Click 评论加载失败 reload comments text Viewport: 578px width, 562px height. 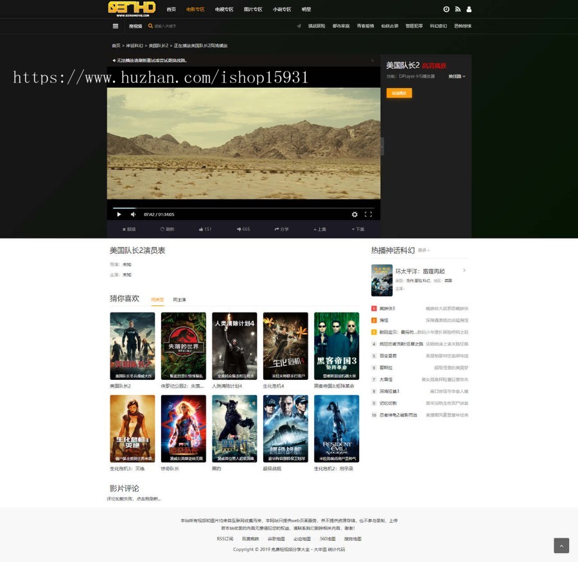click(134, 498)
